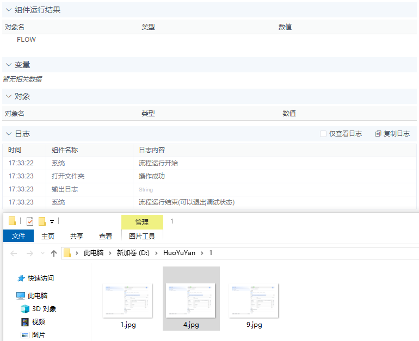
Task: Click the star icon next to 快速访问
Action: [x=21, y=278]
